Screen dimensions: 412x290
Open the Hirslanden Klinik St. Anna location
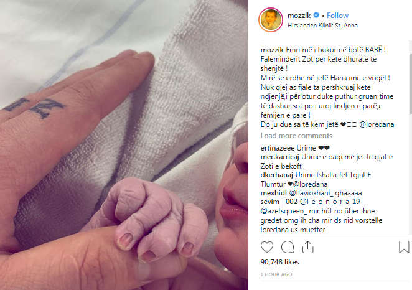pos(322,26)
